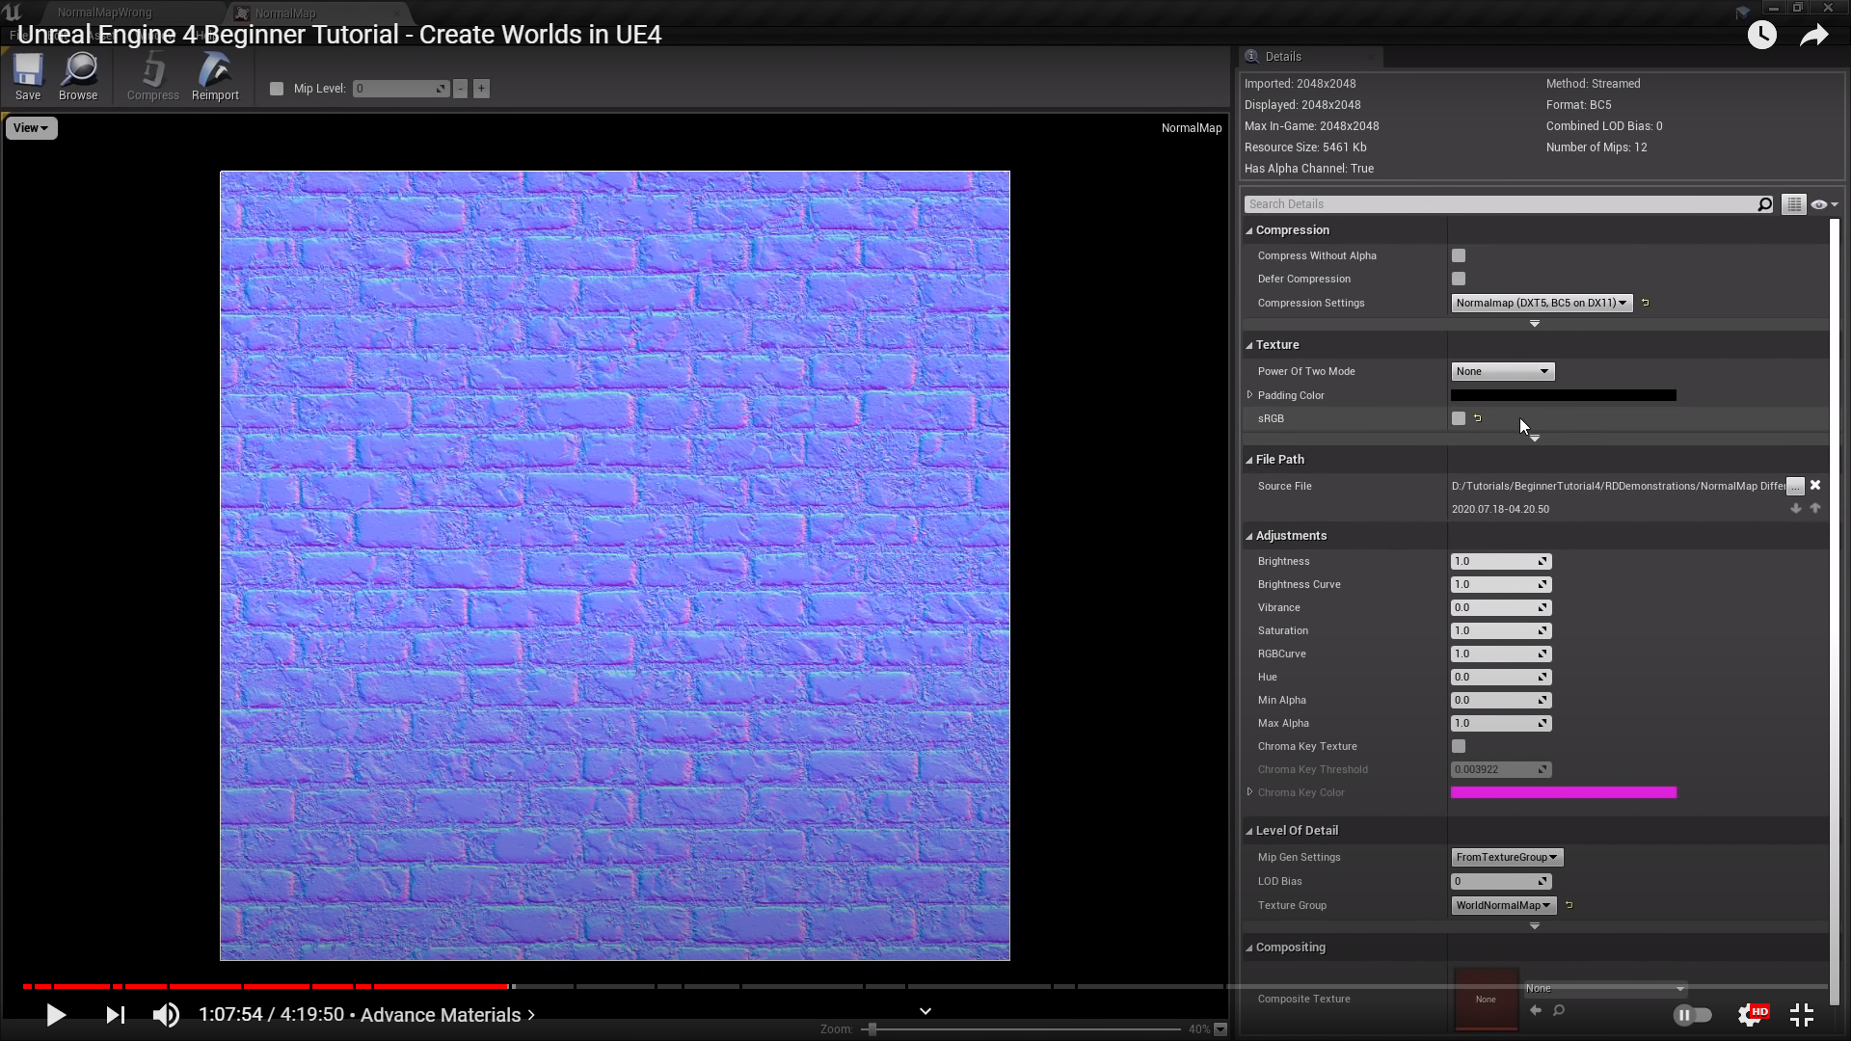Toggle the sRGB checkbox
Image resolution: width=1851 pixels, height=1041 pixels.
coord(1459,418)
